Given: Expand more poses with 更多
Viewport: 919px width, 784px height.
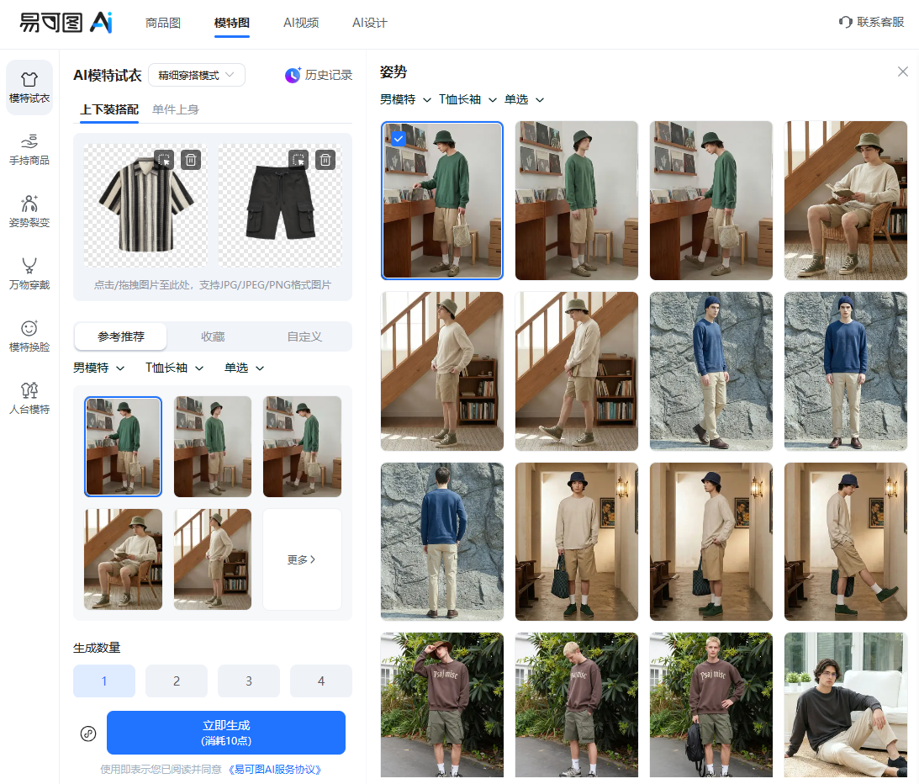Looking at the screenshot, I should [302, 559].
